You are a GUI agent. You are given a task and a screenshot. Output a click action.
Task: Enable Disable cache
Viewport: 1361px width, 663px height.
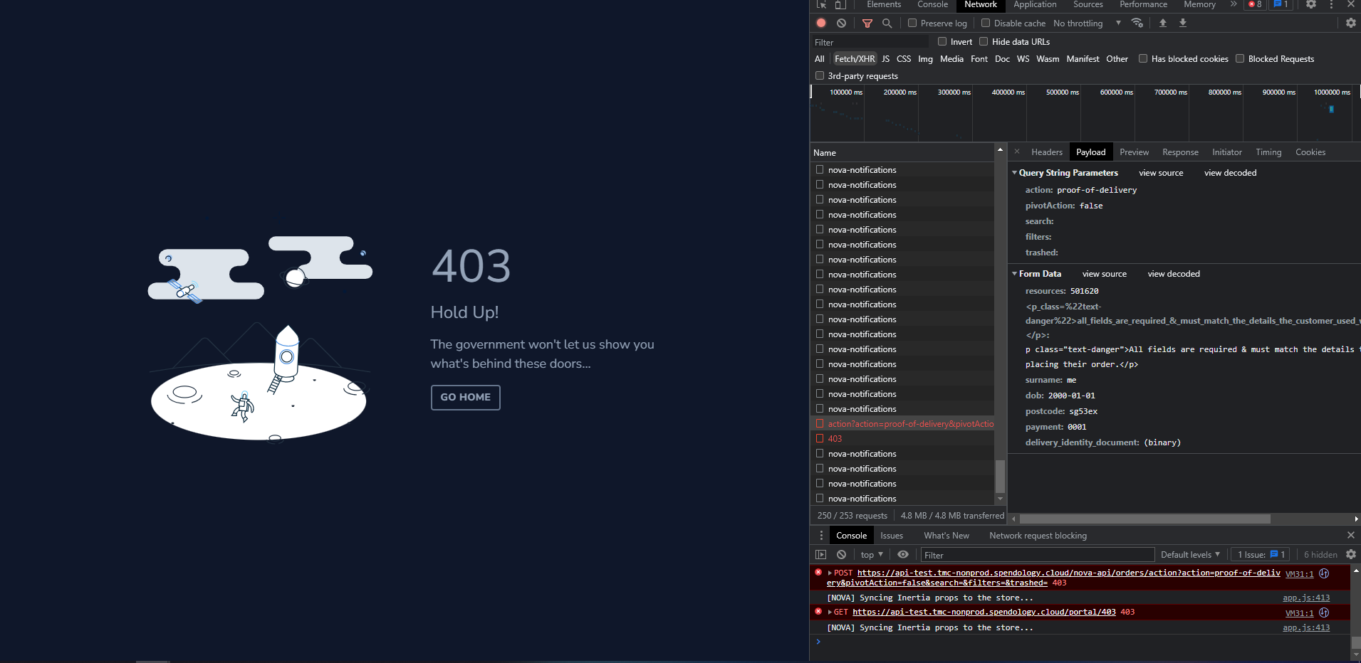coord(986,23)
